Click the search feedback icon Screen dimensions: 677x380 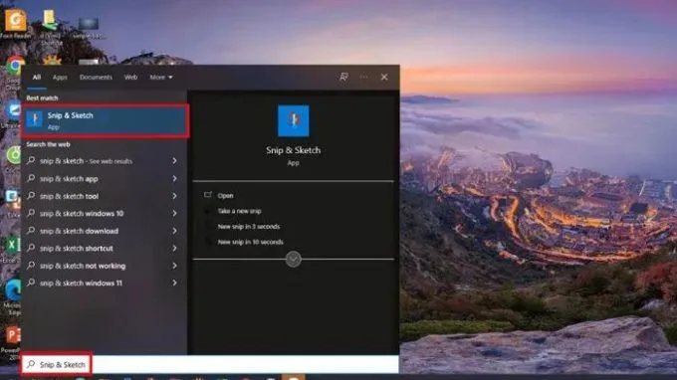343,78
